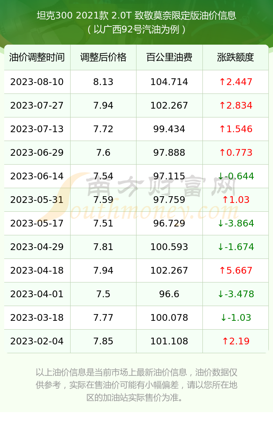
Task: Select the adjusted price 7.72
Action: [103, 129]
